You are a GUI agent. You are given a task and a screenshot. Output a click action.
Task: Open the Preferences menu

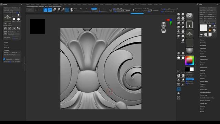click(109, 4)
